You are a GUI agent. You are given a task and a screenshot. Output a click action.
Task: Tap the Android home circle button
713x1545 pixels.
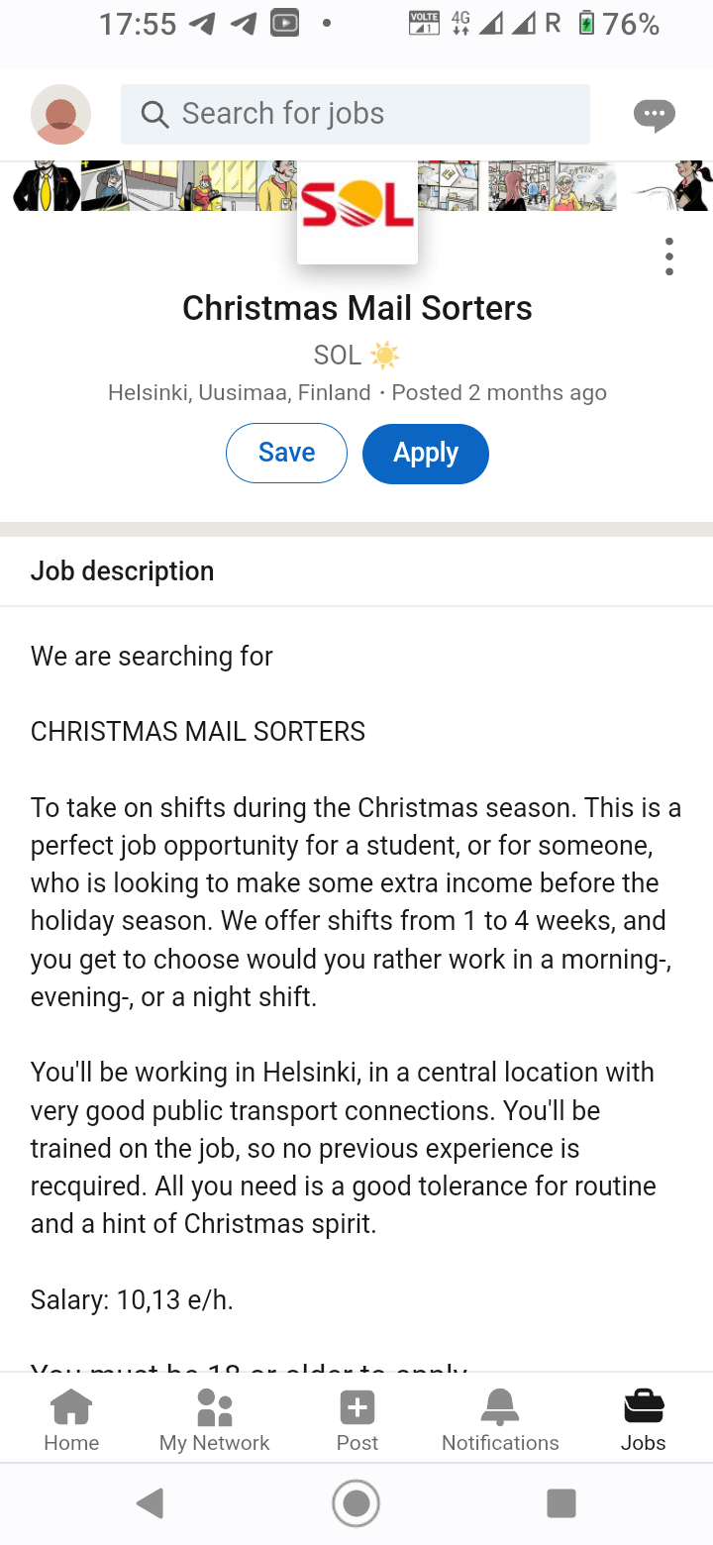[x=356, y=1504]
